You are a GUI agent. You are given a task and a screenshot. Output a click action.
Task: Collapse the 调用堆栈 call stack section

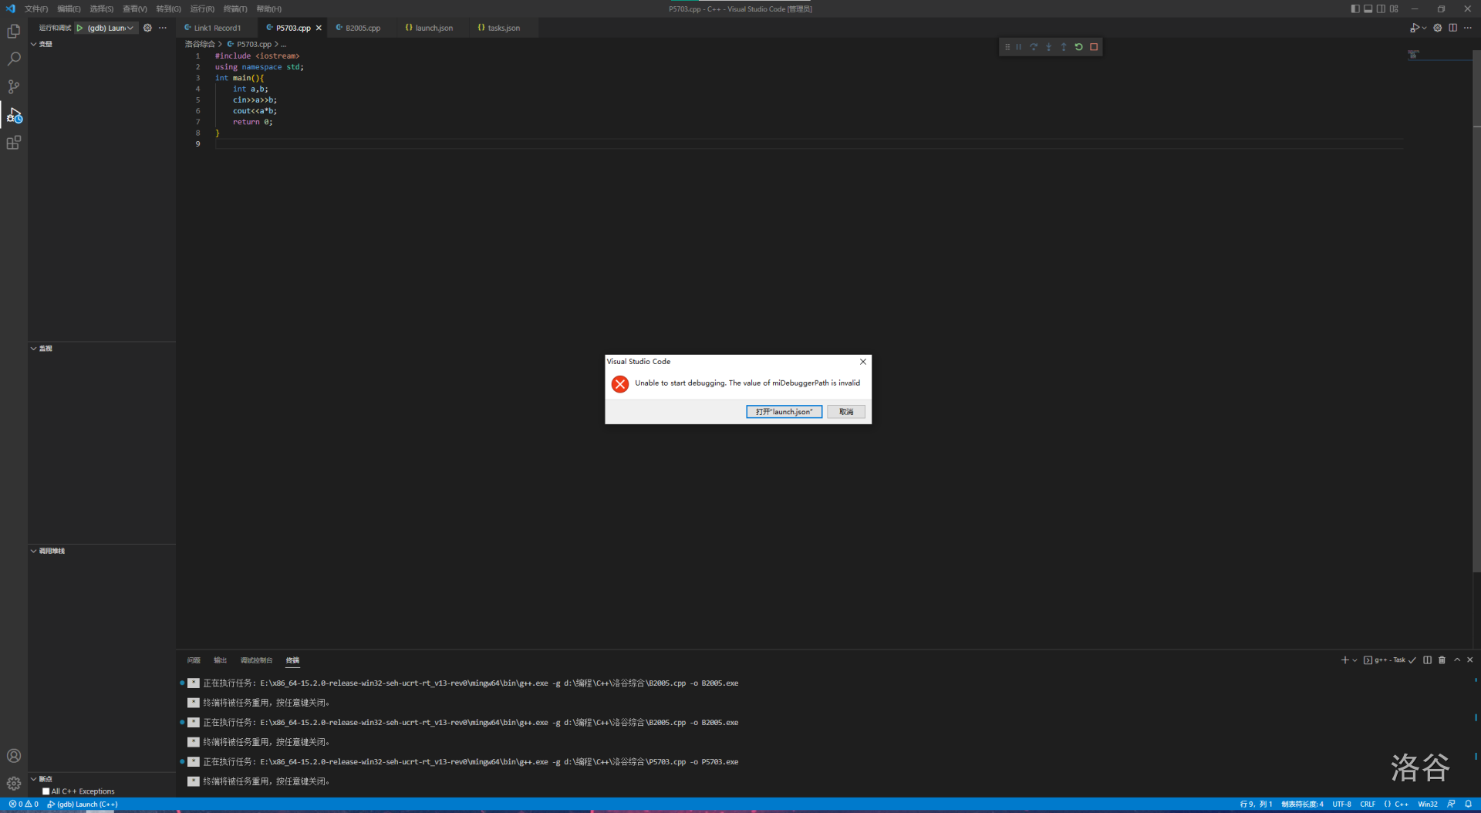click(51, 551)
